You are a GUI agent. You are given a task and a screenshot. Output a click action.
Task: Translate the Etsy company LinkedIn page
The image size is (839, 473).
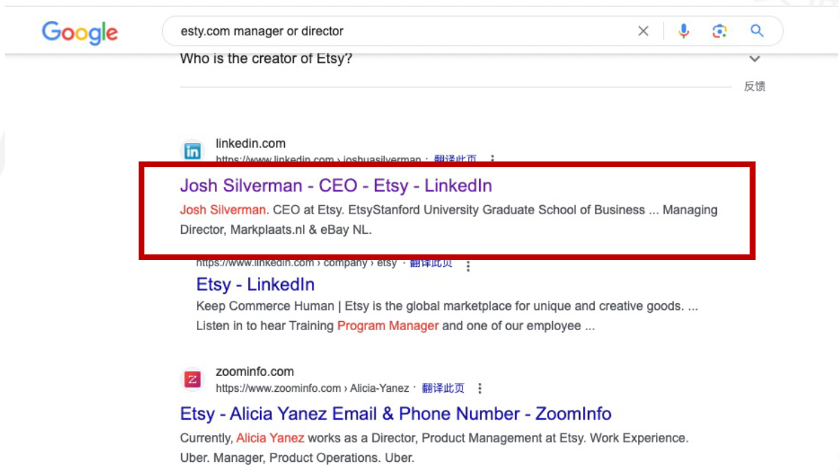pyautogui.click(x=431, y=263)
